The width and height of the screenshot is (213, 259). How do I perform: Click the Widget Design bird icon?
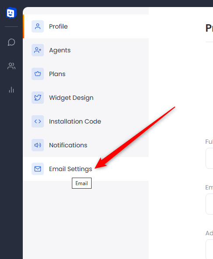38,98
